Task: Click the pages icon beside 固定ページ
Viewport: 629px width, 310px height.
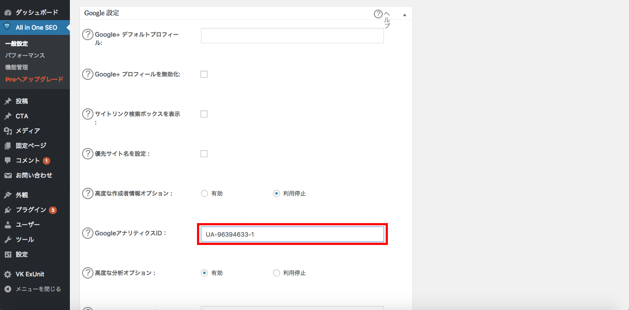Action: pos(7,146)
